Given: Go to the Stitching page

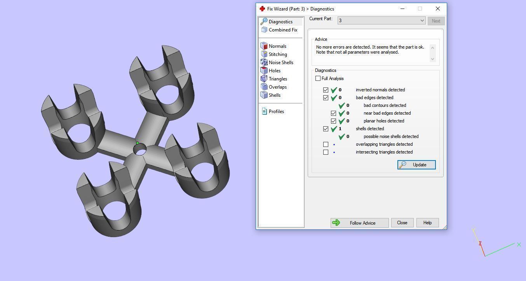Looking at the screenshot, I should 278,54.
